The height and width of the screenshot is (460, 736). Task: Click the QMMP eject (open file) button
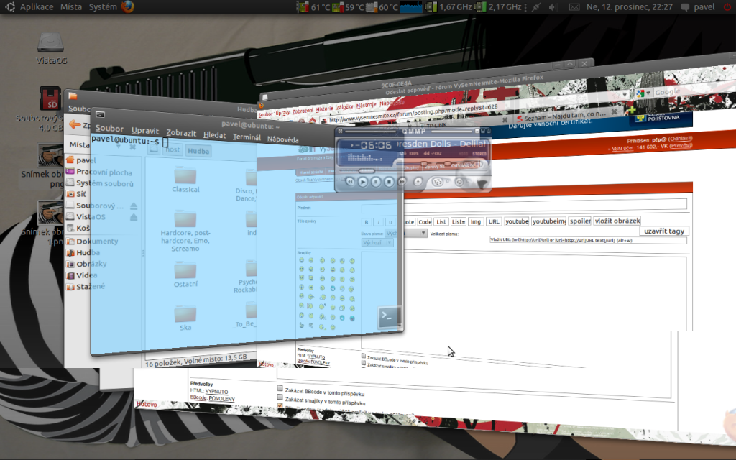click(418, 182)
